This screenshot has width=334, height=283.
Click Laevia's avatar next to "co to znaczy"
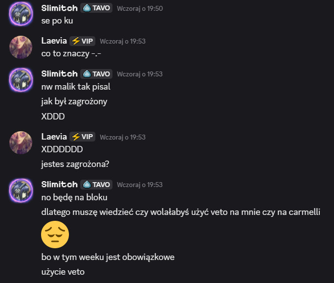click(22, 47)
